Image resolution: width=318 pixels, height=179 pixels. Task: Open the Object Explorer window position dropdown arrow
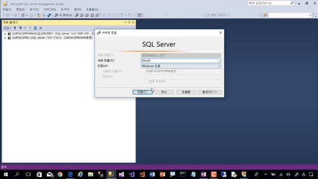tap(125, 22)
